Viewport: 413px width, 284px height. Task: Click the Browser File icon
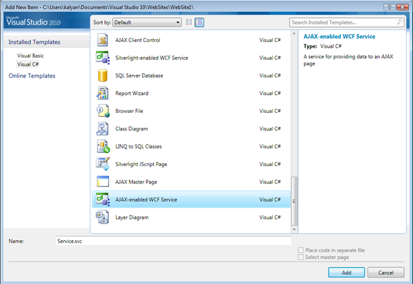coord(103,111)
